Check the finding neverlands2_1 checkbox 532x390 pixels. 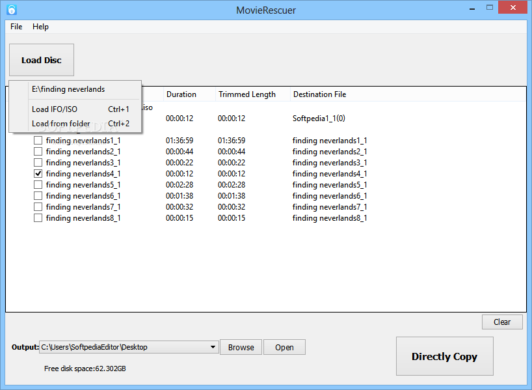(x=38, y=152)
